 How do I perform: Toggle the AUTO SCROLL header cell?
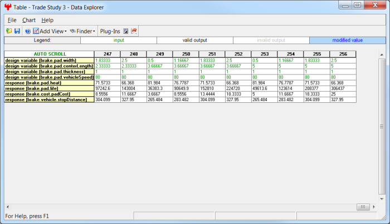click(x=48, y=54)
